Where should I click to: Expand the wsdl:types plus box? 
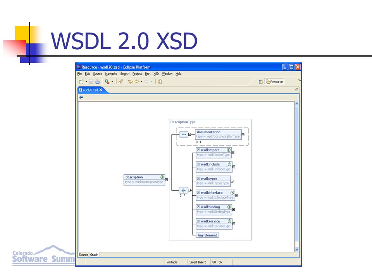[x=232, y=181]
